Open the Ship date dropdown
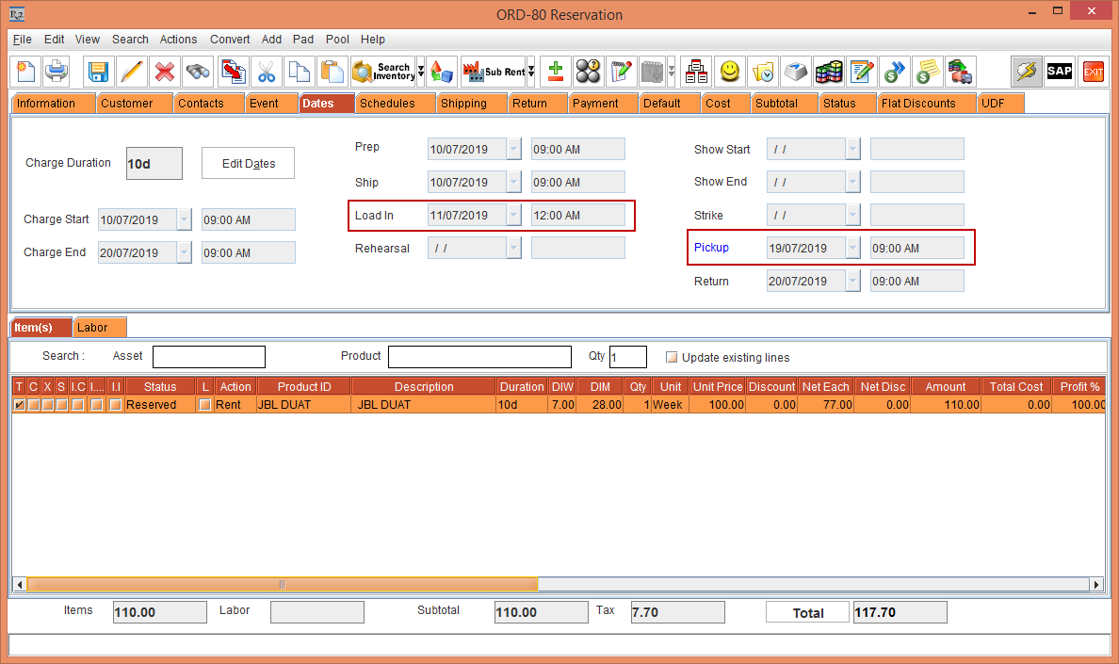This screenshot has width=1119, height=664. tap(514, 182)
